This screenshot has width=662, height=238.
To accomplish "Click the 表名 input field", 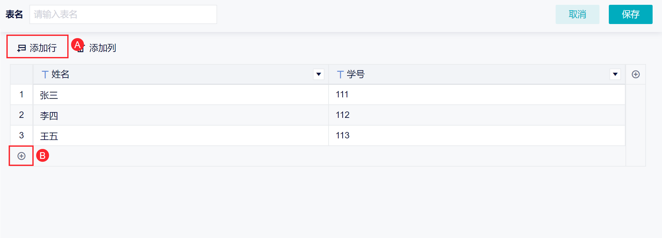I will 123,14.
